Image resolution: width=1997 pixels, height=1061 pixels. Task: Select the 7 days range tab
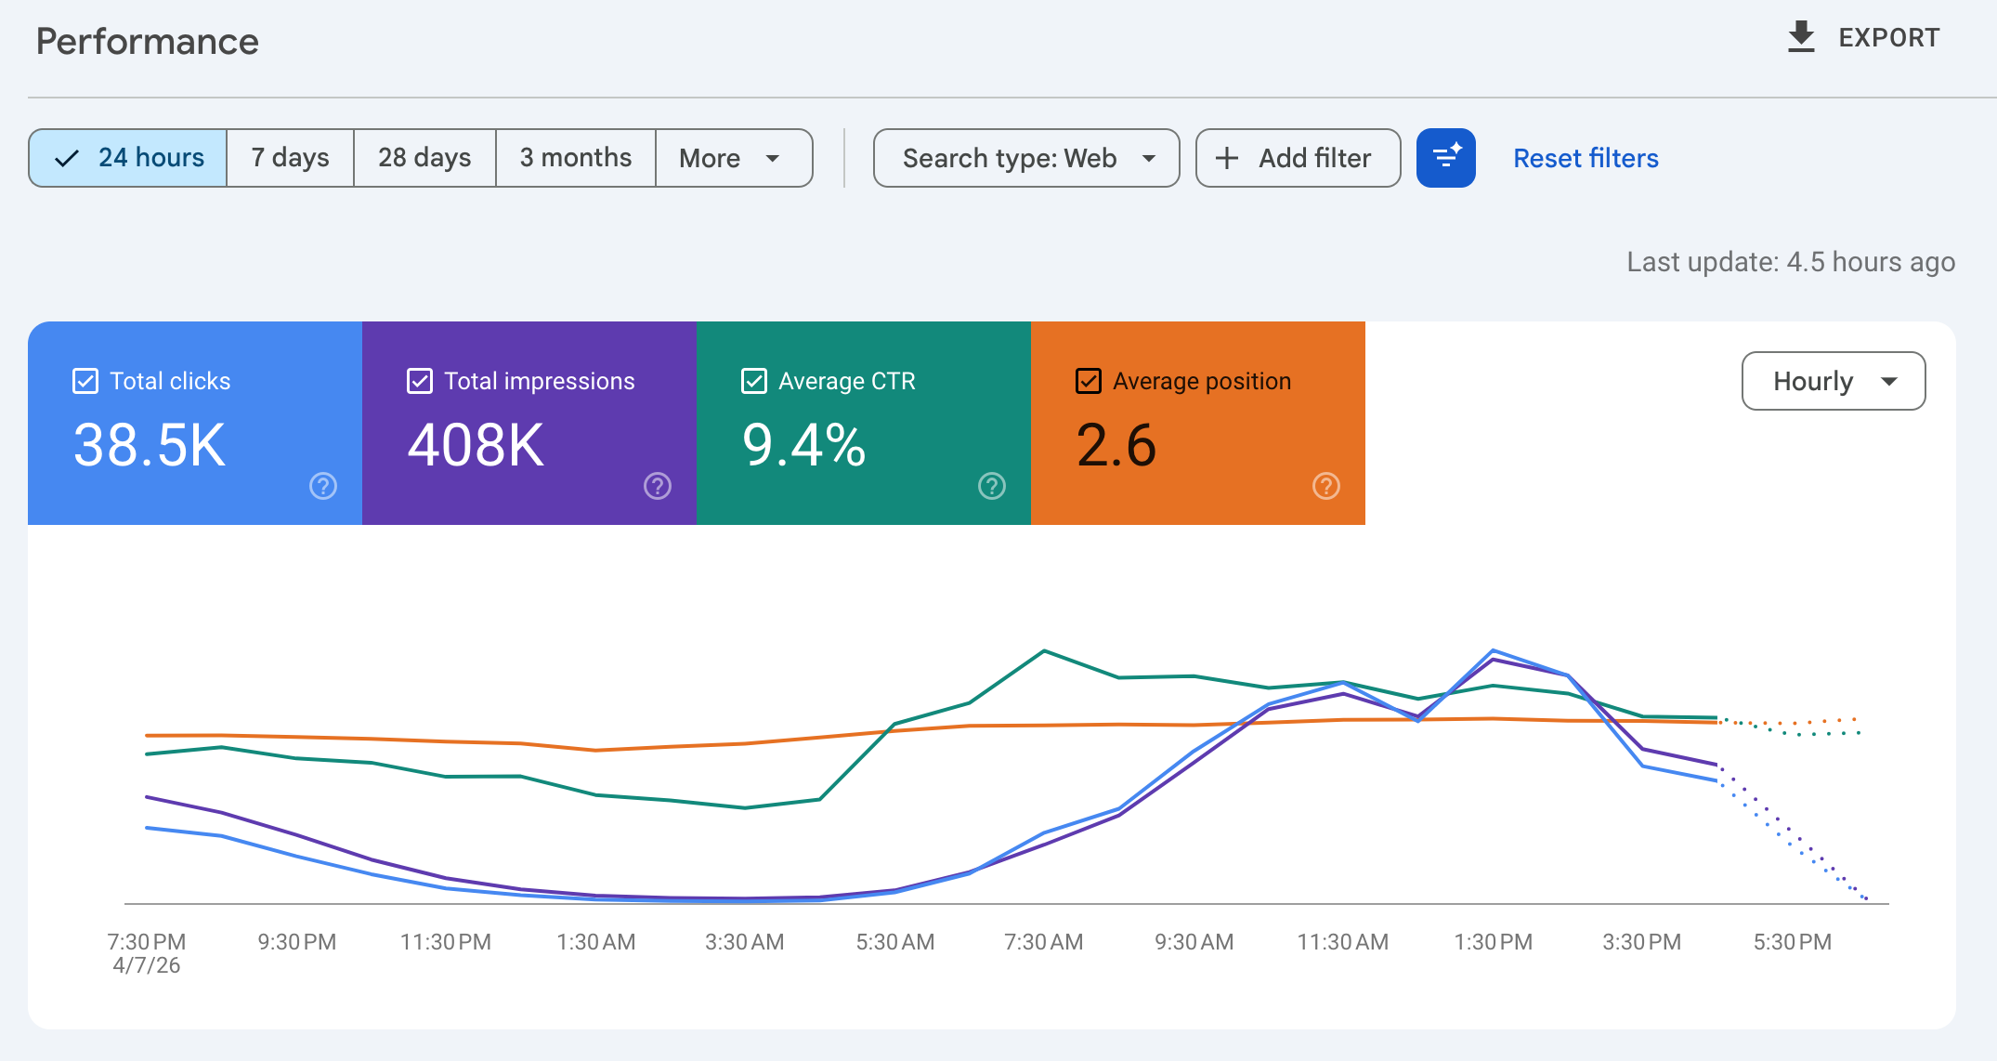click(290, 158)
